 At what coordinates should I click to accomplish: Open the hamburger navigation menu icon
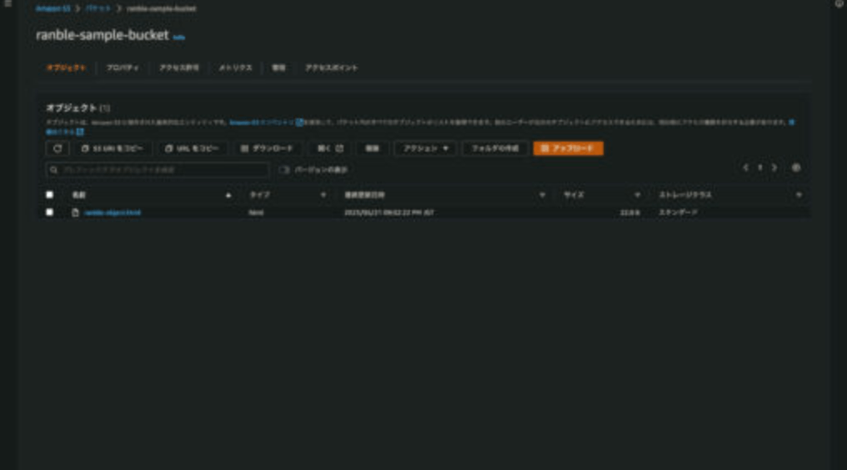(x=8, y=4)
